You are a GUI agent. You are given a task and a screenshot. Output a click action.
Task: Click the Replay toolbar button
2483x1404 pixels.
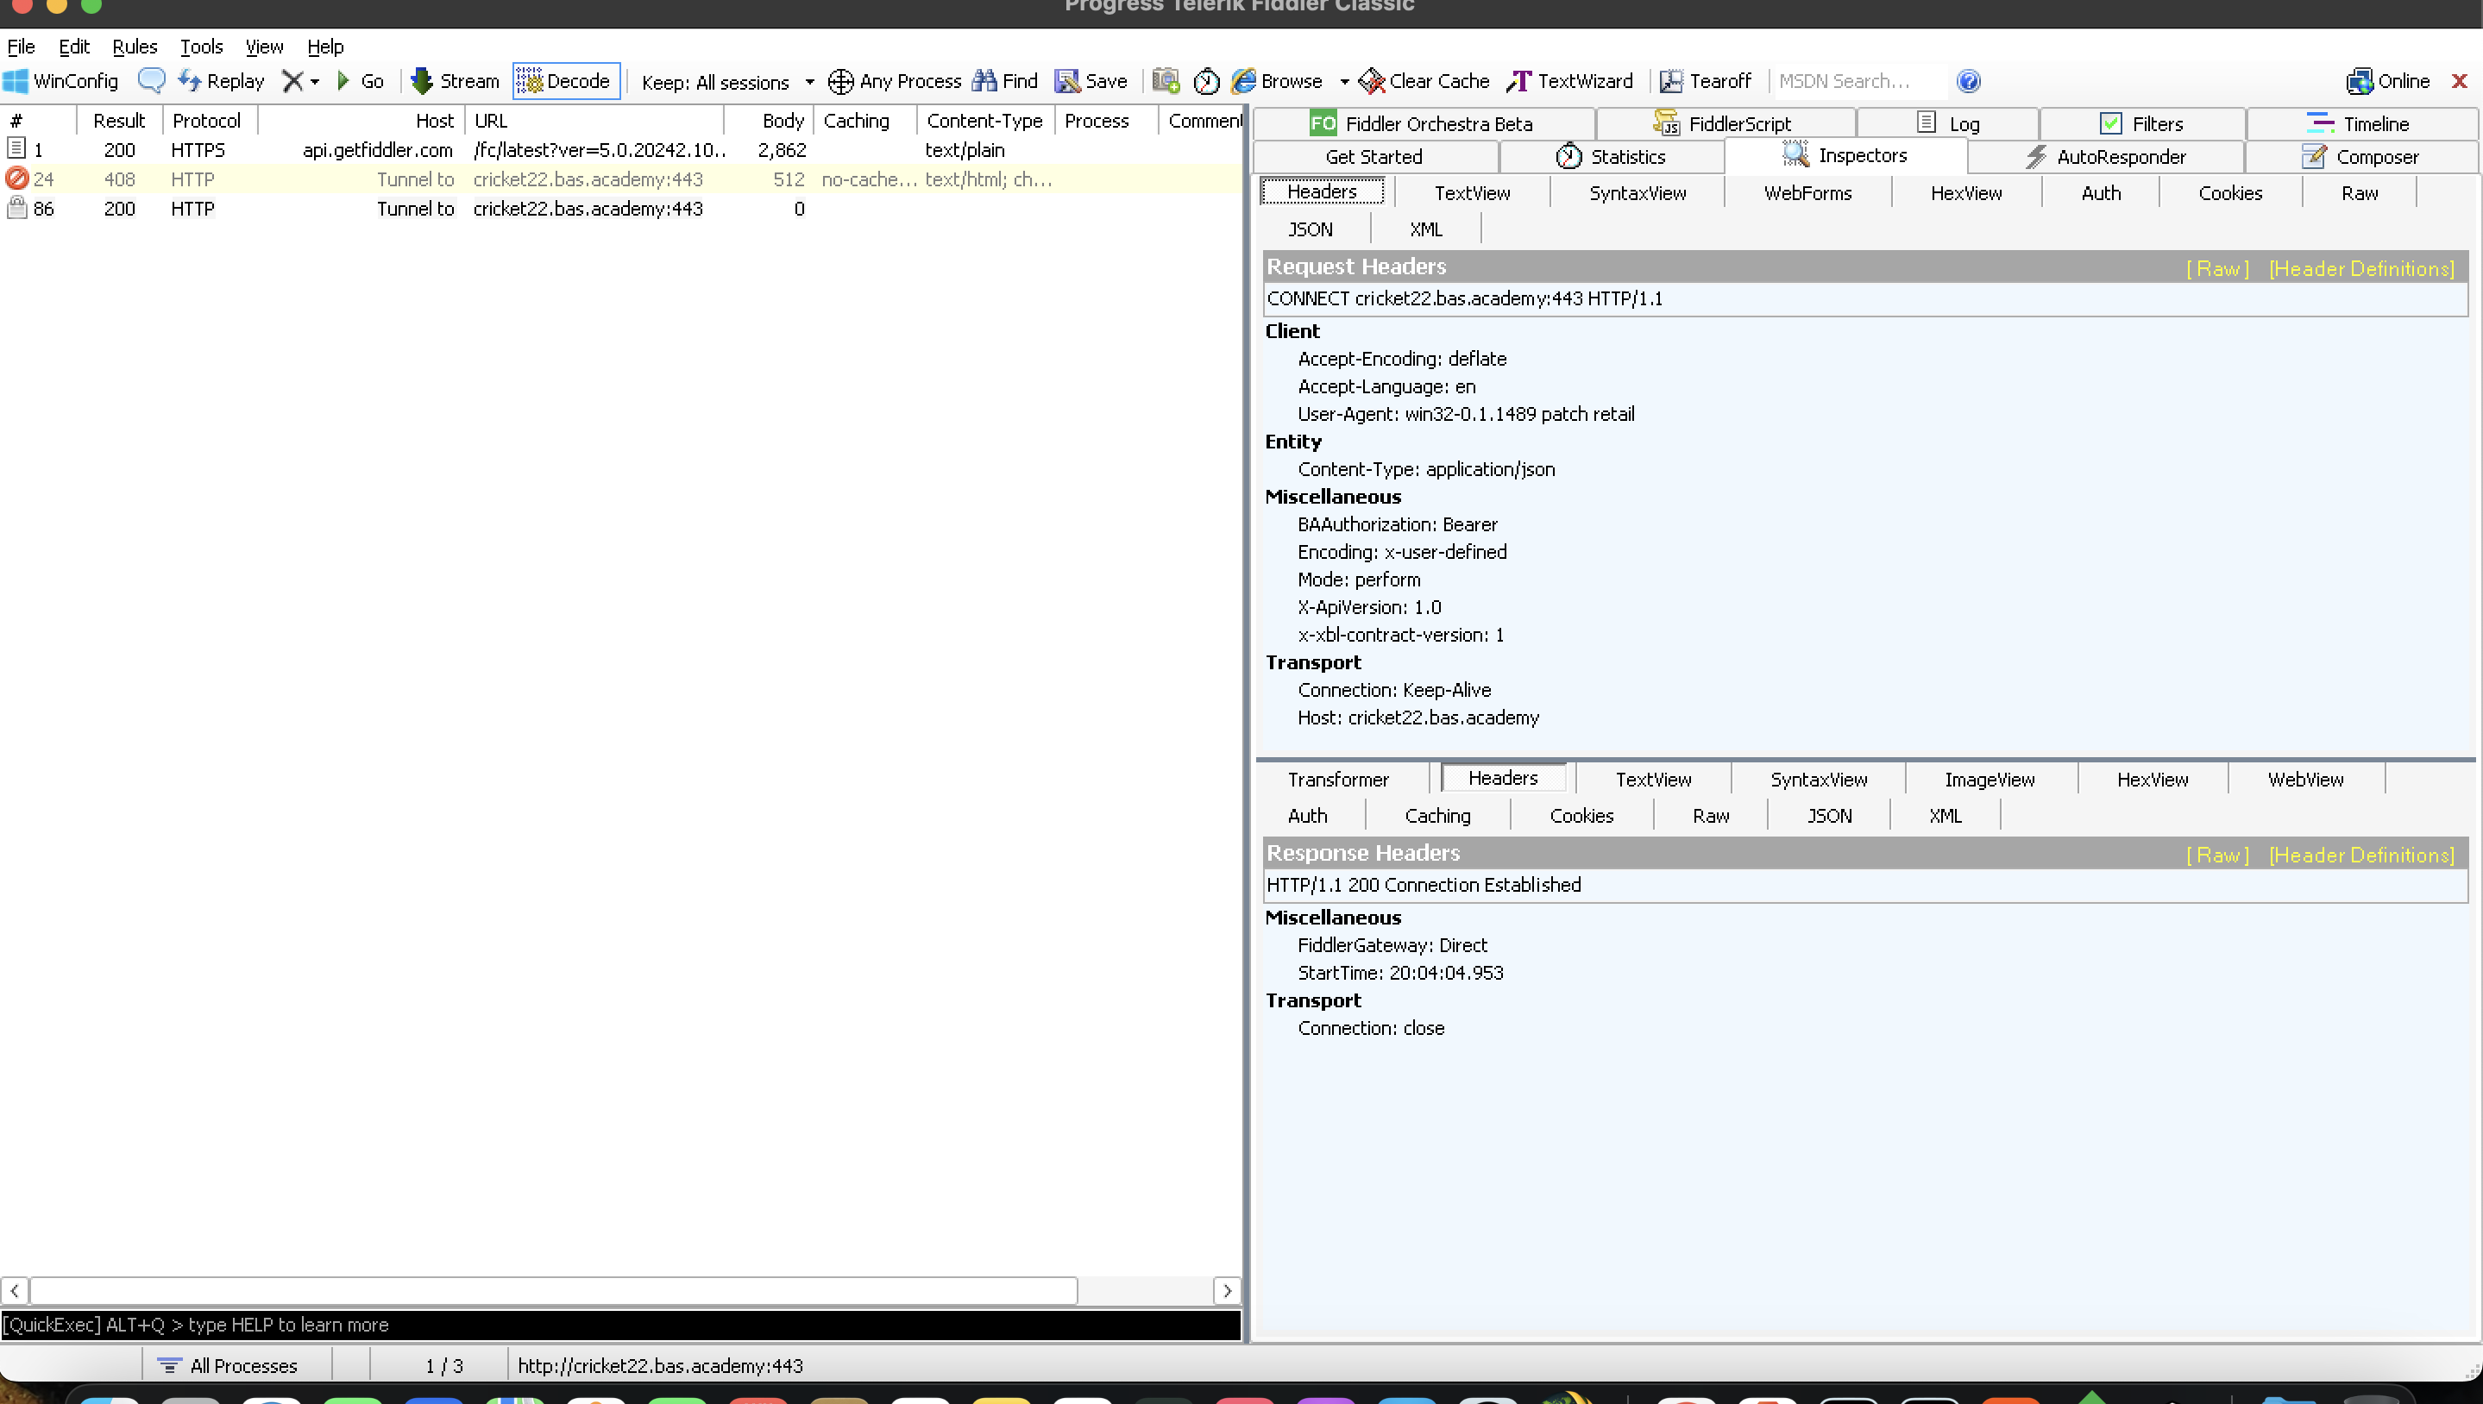click(x=221, y=81)
